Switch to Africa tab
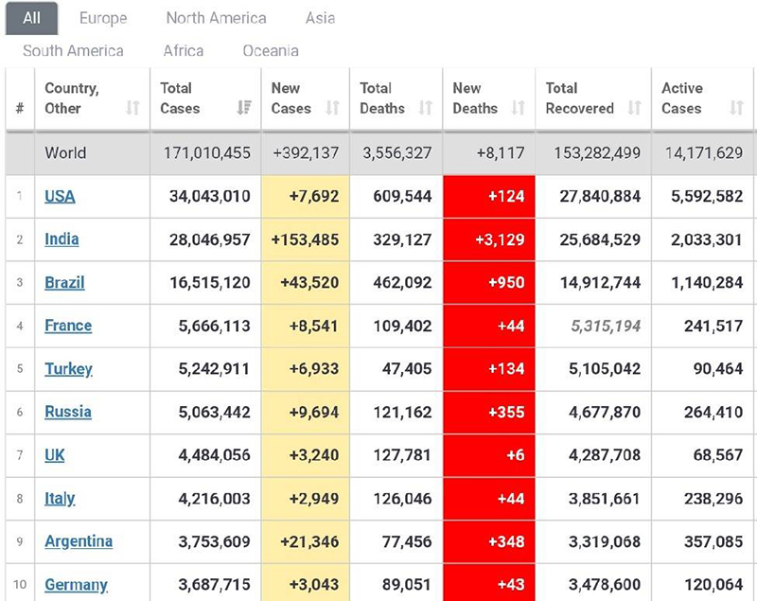Viewport: 757px width, 601px height. pos(183,51)
